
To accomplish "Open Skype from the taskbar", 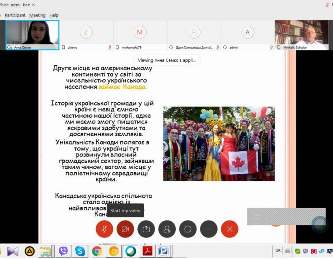I will click(80, 251).
